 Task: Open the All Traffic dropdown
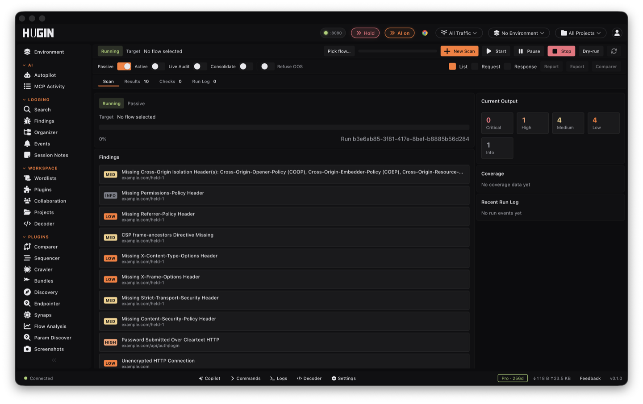point(459,33)
